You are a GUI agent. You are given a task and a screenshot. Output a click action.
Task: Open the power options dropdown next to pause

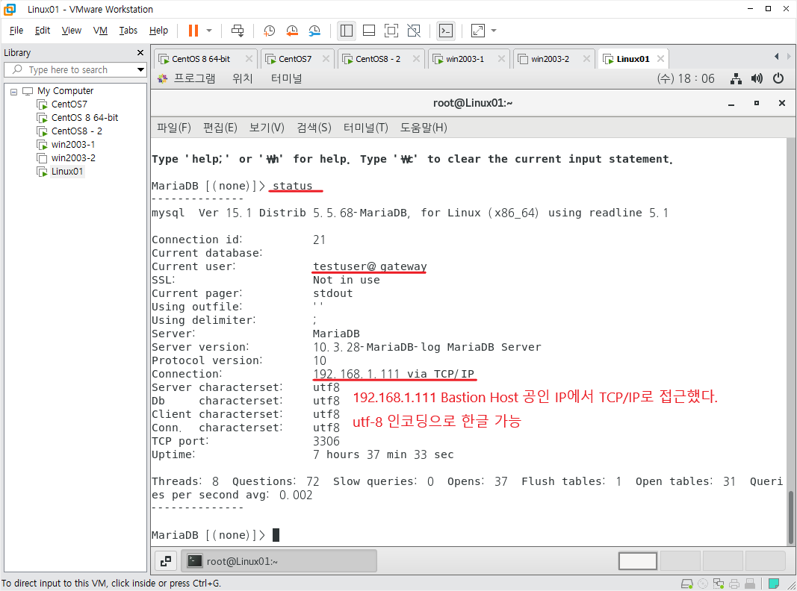(x=209, y=31)
